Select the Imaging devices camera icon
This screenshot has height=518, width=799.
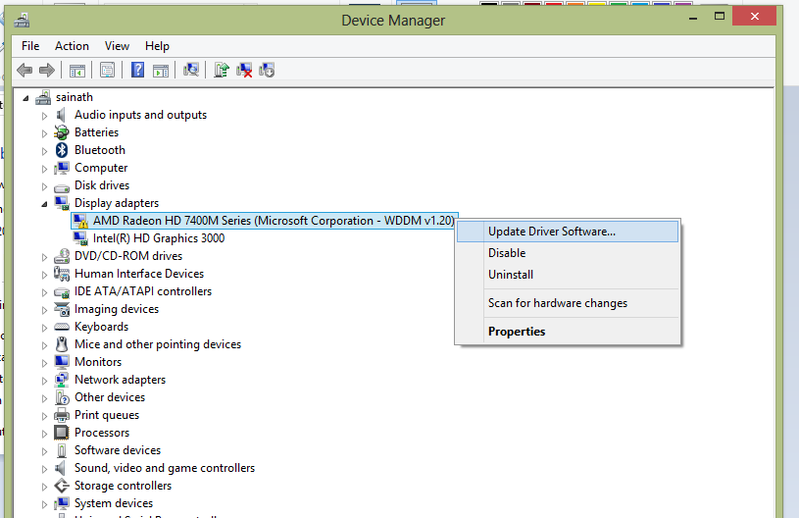62,309
